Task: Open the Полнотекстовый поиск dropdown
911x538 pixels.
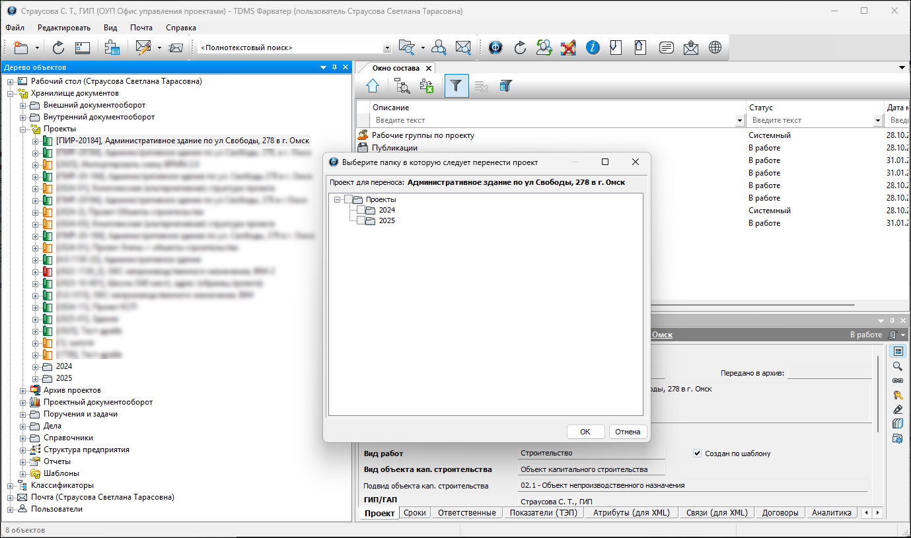Action: tap(387, 48)
